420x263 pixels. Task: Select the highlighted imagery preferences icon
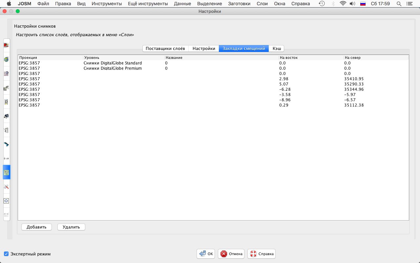(x=6, y=172)
